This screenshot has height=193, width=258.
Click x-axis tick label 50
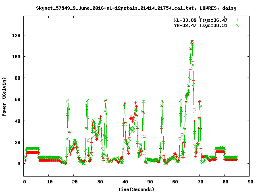click(150, 182)
